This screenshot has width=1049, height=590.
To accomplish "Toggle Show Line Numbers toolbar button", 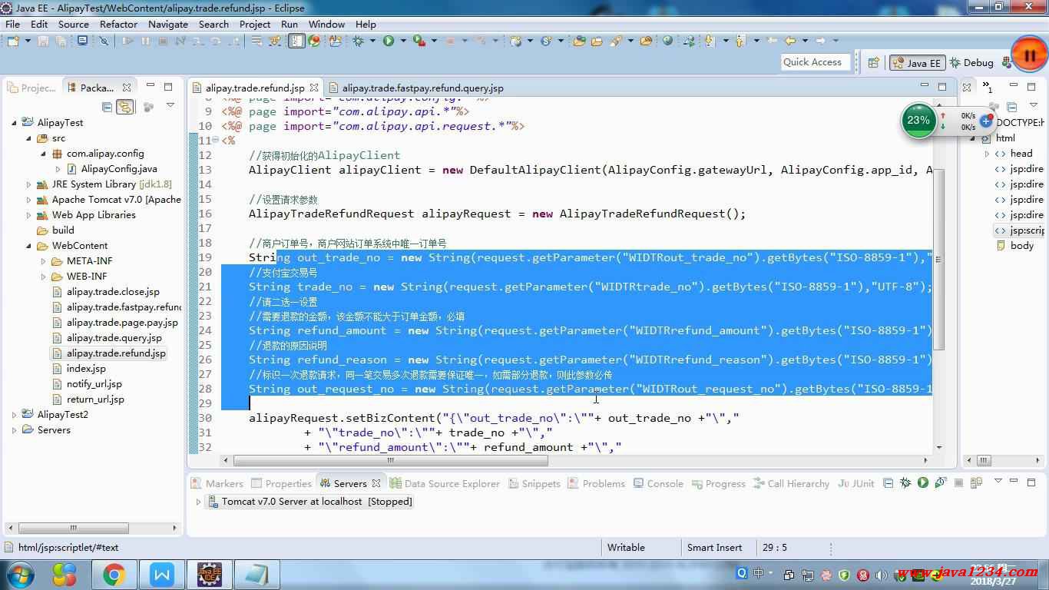I will click(x=296, y=41).
